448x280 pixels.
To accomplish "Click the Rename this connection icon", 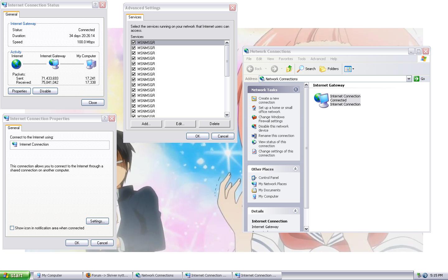I will [254, 136].
